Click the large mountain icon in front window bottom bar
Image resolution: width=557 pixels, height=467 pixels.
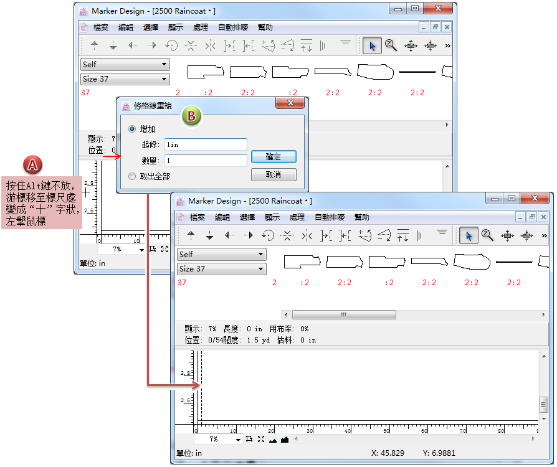(285, 440)
